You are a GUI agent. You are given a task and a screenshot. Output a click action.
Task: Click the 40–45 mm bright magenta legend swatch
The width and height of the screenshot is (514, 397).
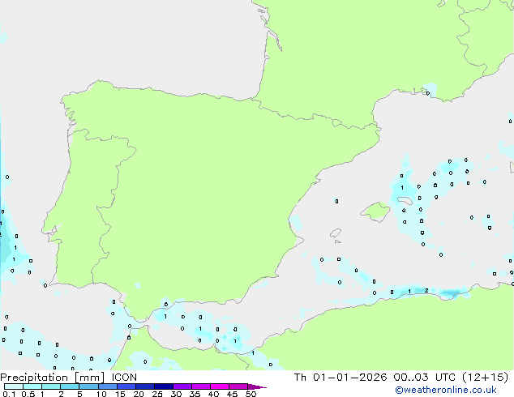pyautogui.click(x=220, y=386)
